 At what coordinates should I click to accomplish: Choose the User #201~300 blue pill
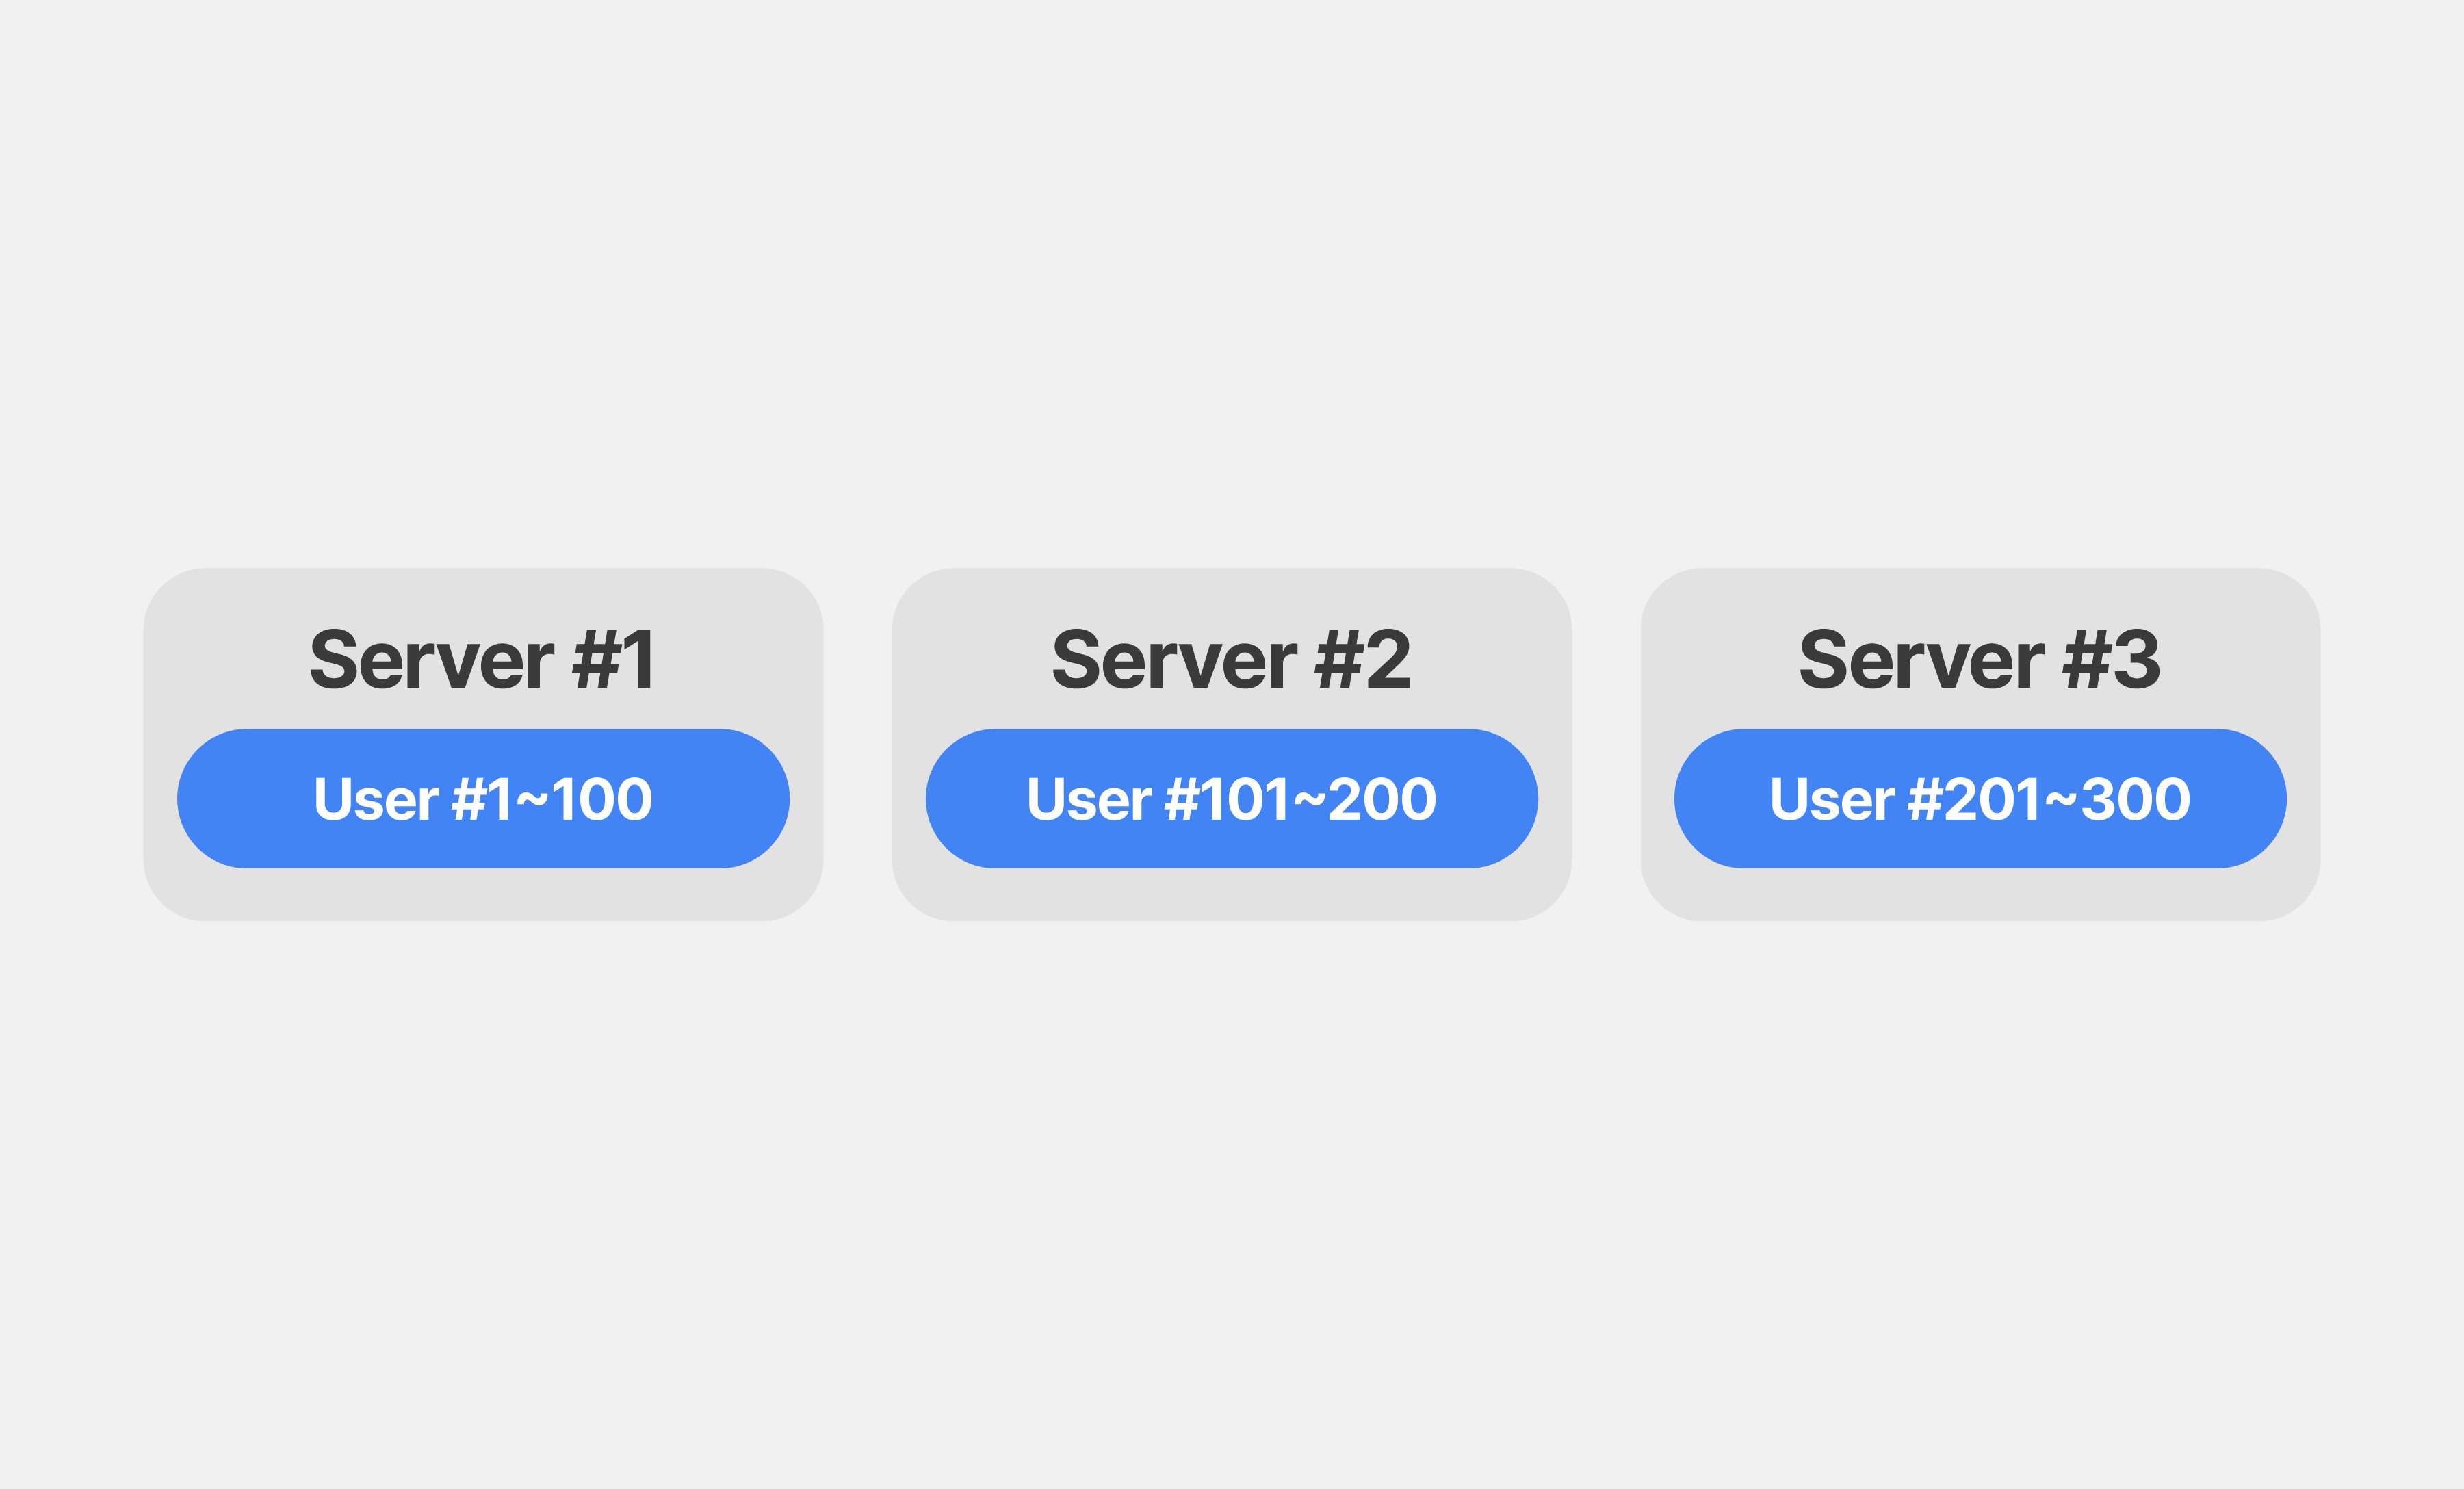pos(1980,798)
